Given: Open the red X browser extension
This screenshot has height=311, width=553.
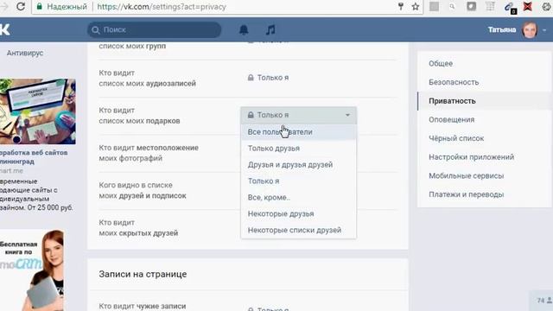Looking at the screenshot, I should pos(528,7).
